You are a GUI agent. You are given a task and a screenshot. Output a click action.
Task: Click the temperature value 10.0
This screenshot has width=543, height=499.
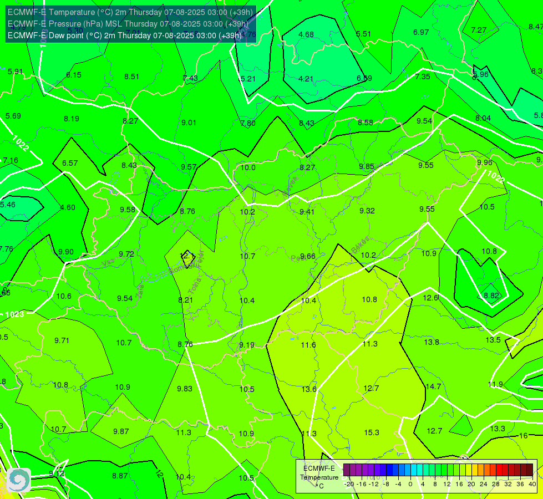tap(248, 167)
